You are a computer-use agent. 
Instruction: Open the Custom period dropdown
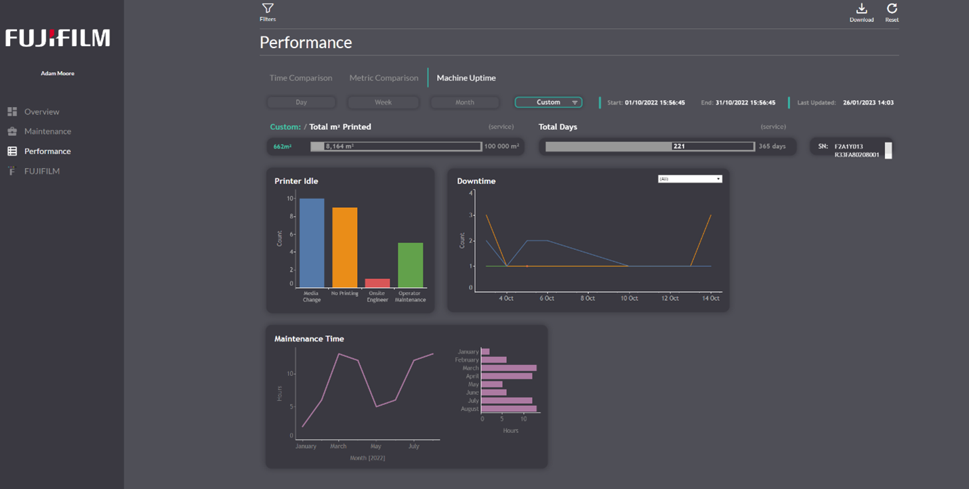click(x=548, y=102)
